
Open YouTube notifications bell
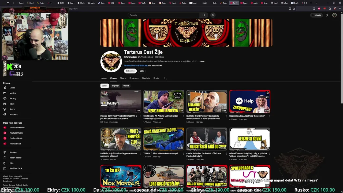[x=327, y=15]
